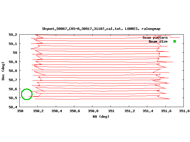The image size is (190, 142).
Task: Click the plot title Skynet_58067_CAS-A text
Action: point(101,29)
